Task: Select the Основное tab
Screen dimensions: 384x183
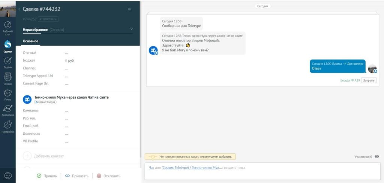Action: pyautogui.click(x=31, y=41)
